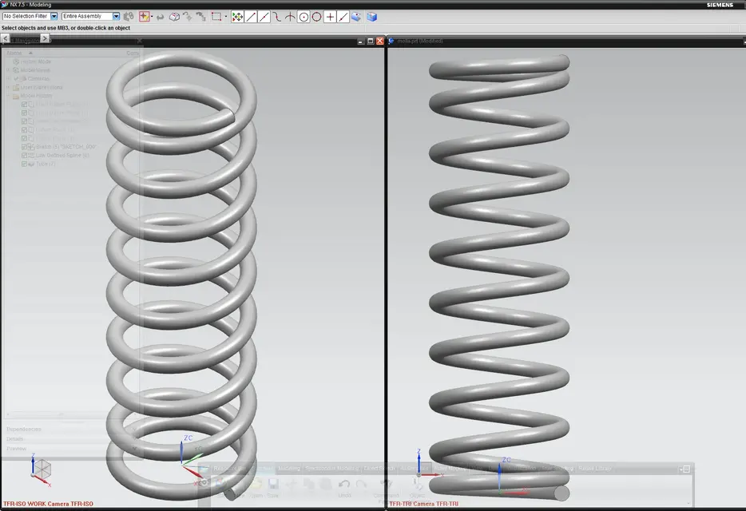
Task: Sort by the Name column header
Action: coord(14,53)
